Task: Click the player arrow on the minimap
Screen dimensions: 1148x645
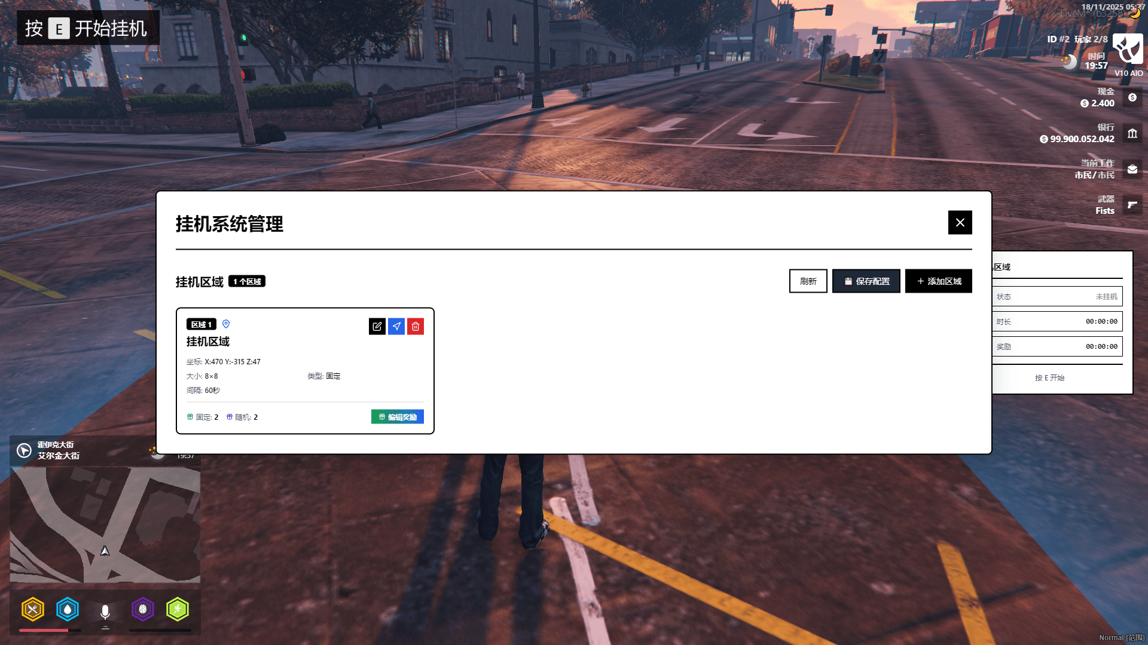Action: [105, 551]
